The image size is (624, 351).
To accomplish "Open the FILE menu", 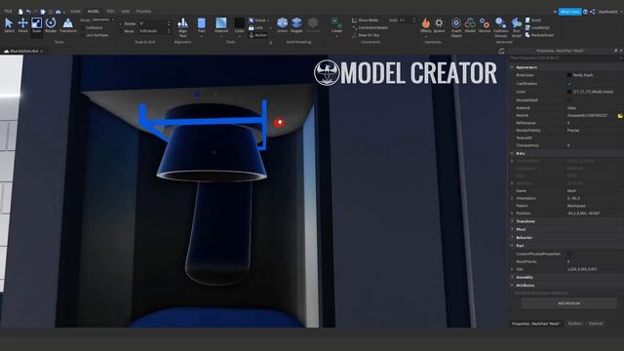I will [8, 12].
